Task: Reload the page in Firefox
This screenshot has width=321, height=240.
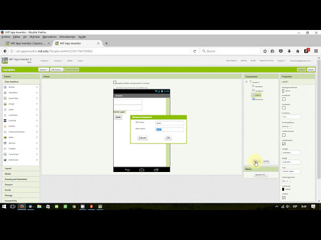Action: click(195, 51)
